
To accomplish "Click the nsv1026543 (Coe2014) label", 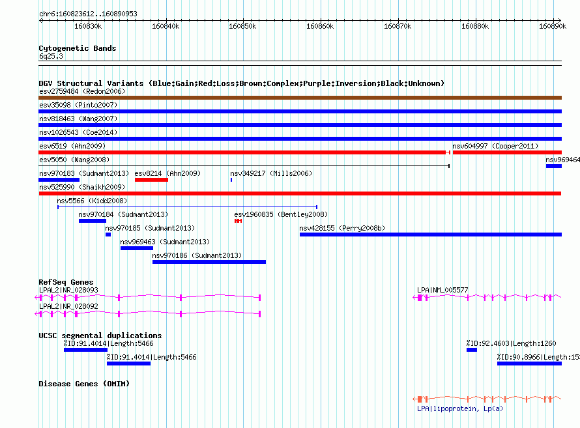I will click(x=78, y=132).
